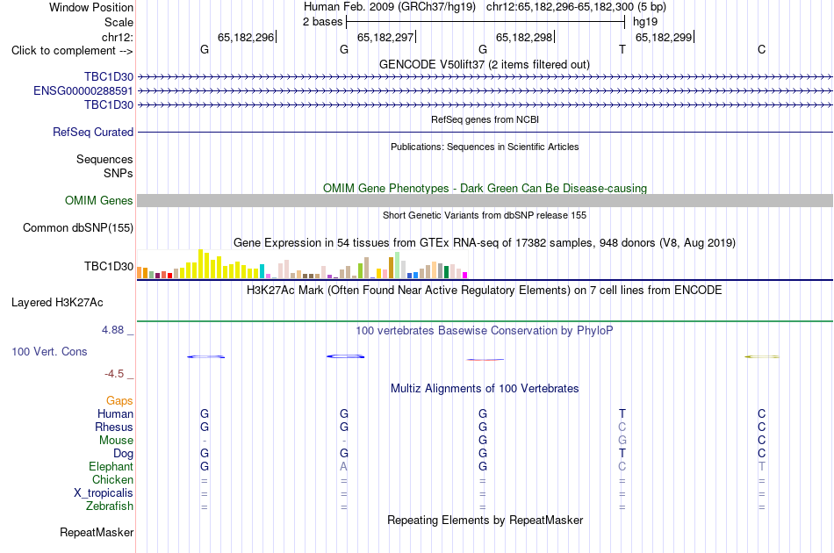Click the 'GENCODE V50lift37 (2 items filtered out)' title
The image size is (834, 553).
(485, 65)
